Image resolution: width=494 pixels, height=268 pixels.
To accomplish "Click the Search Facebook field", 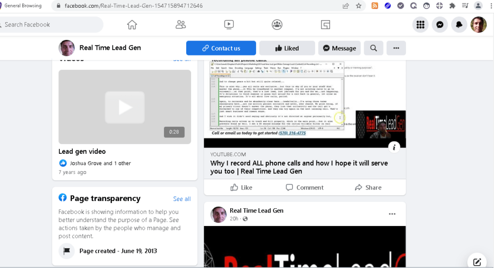I will click(x=50, y=25).
